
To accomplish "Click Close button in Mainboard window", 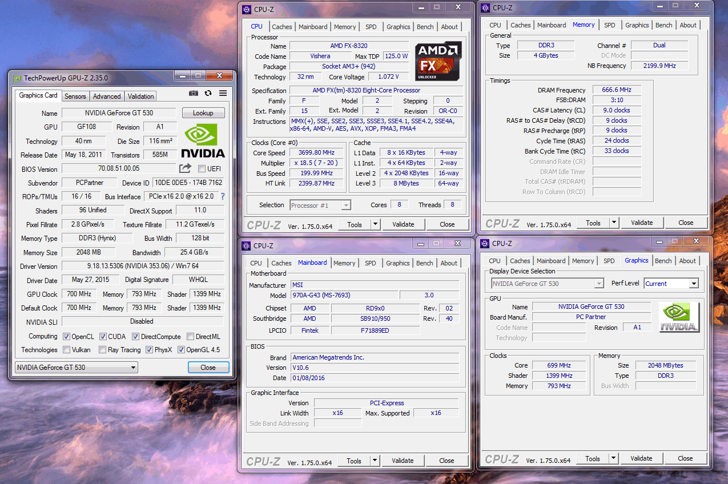I will tap(447, 461).
